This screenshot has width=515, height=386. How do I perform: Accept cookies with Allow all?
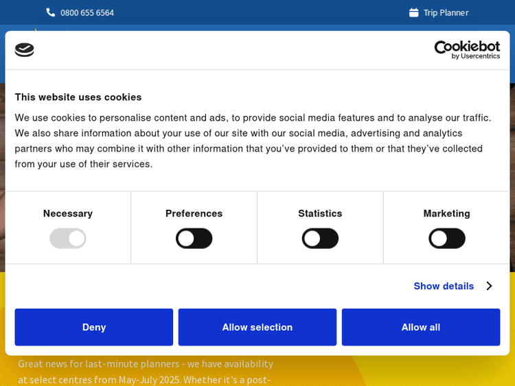[421, 327]
